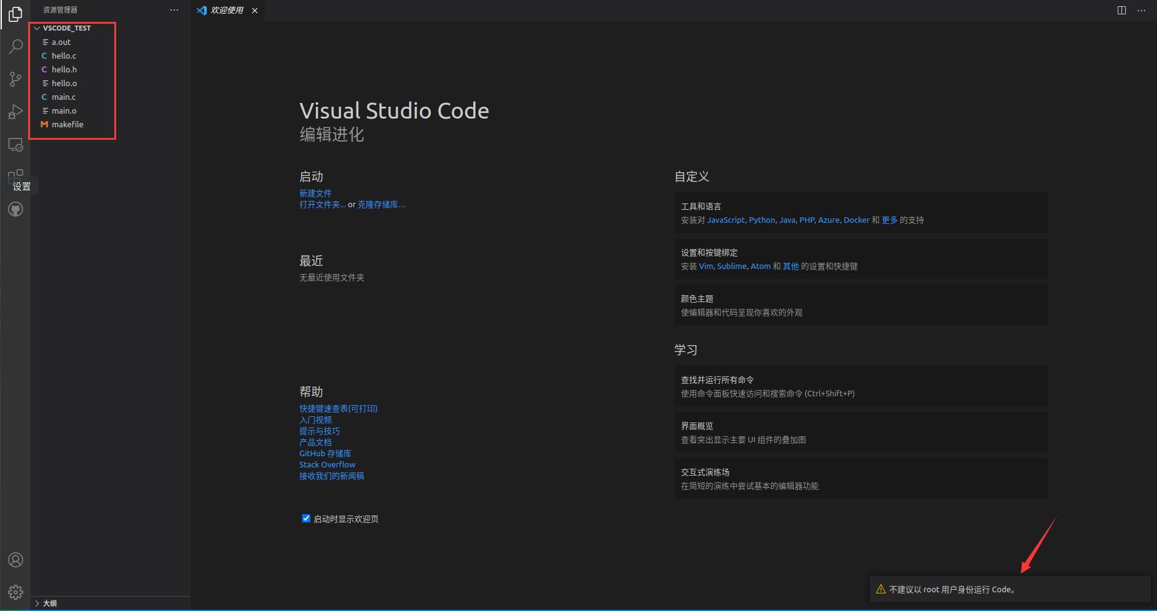
Task: Click the M icon beside makefile
Action: [44, 124]
